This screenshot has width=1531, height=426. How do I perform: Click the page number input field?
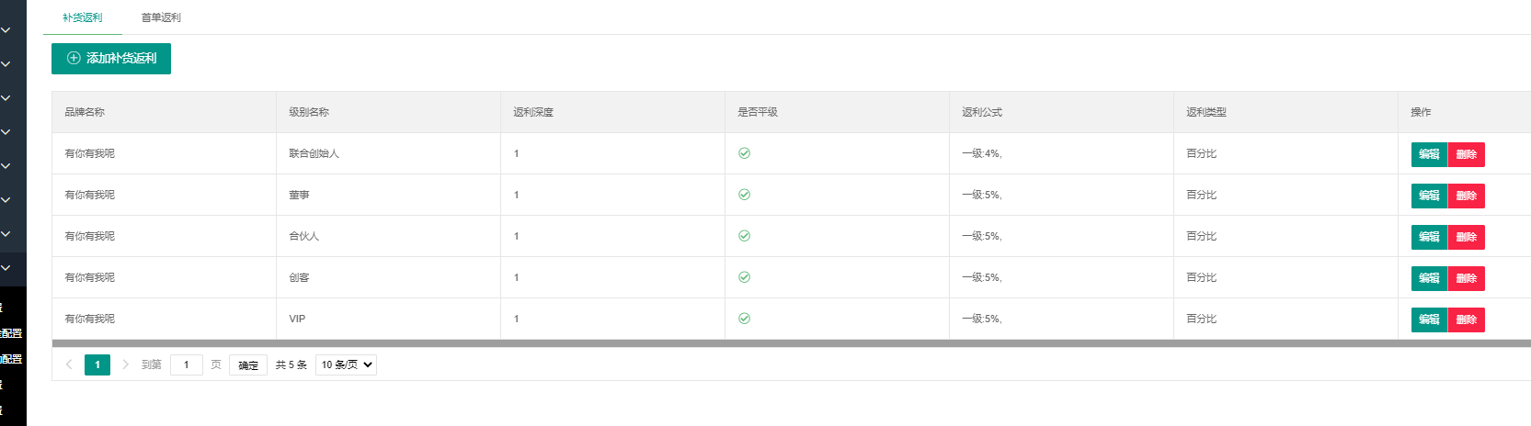tap(186, 364)
